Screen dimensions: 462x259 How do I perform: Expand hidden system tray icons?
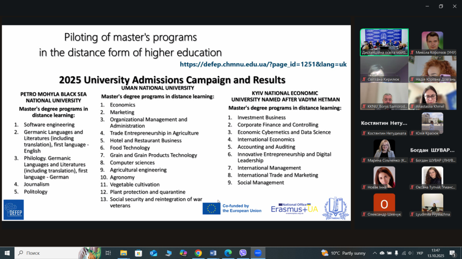tap(375, 253)
